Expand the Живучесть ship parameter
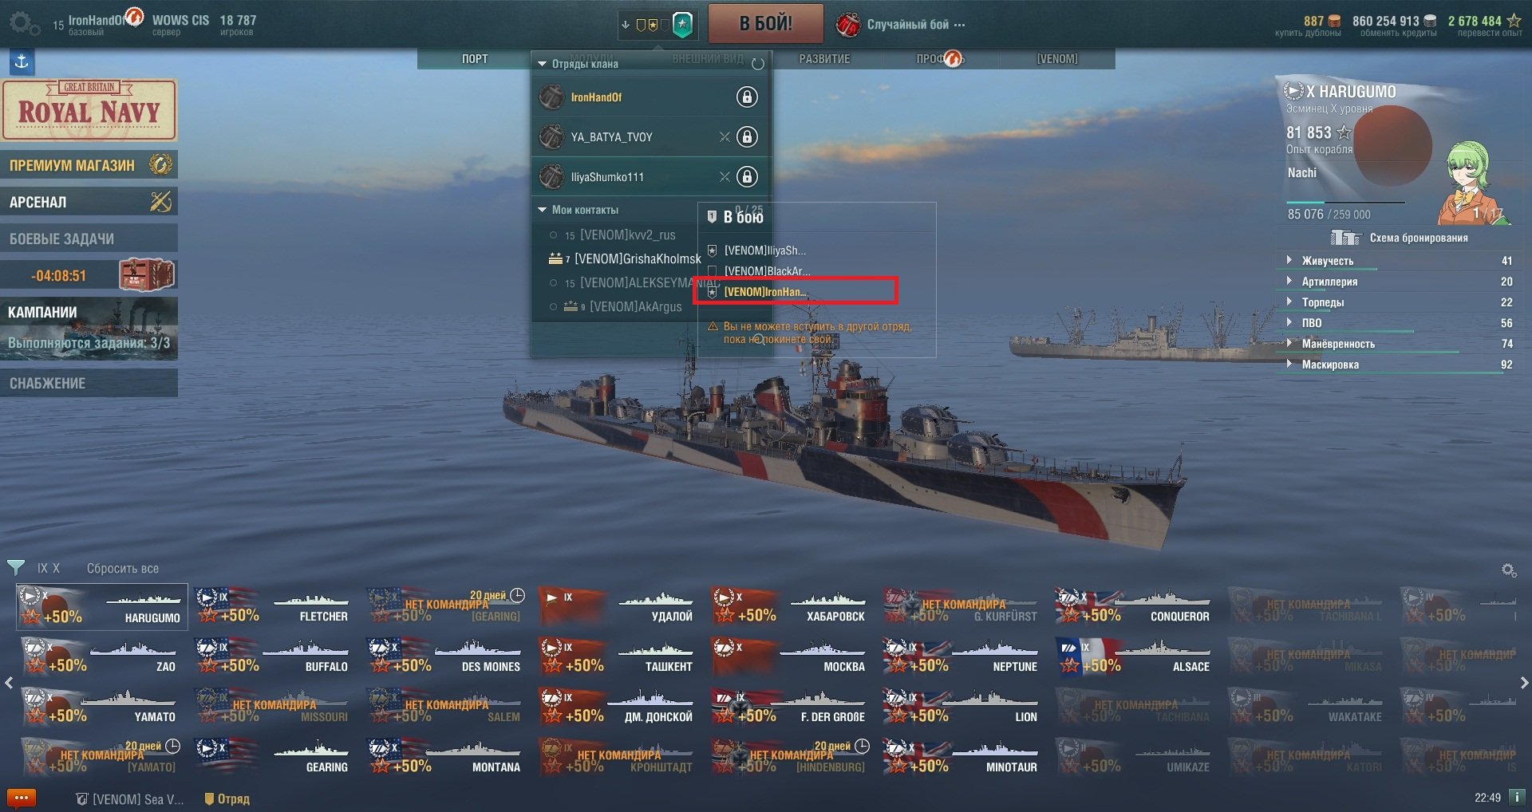1532x812 pixels. pyautogui.click(x=1289, y=260)
